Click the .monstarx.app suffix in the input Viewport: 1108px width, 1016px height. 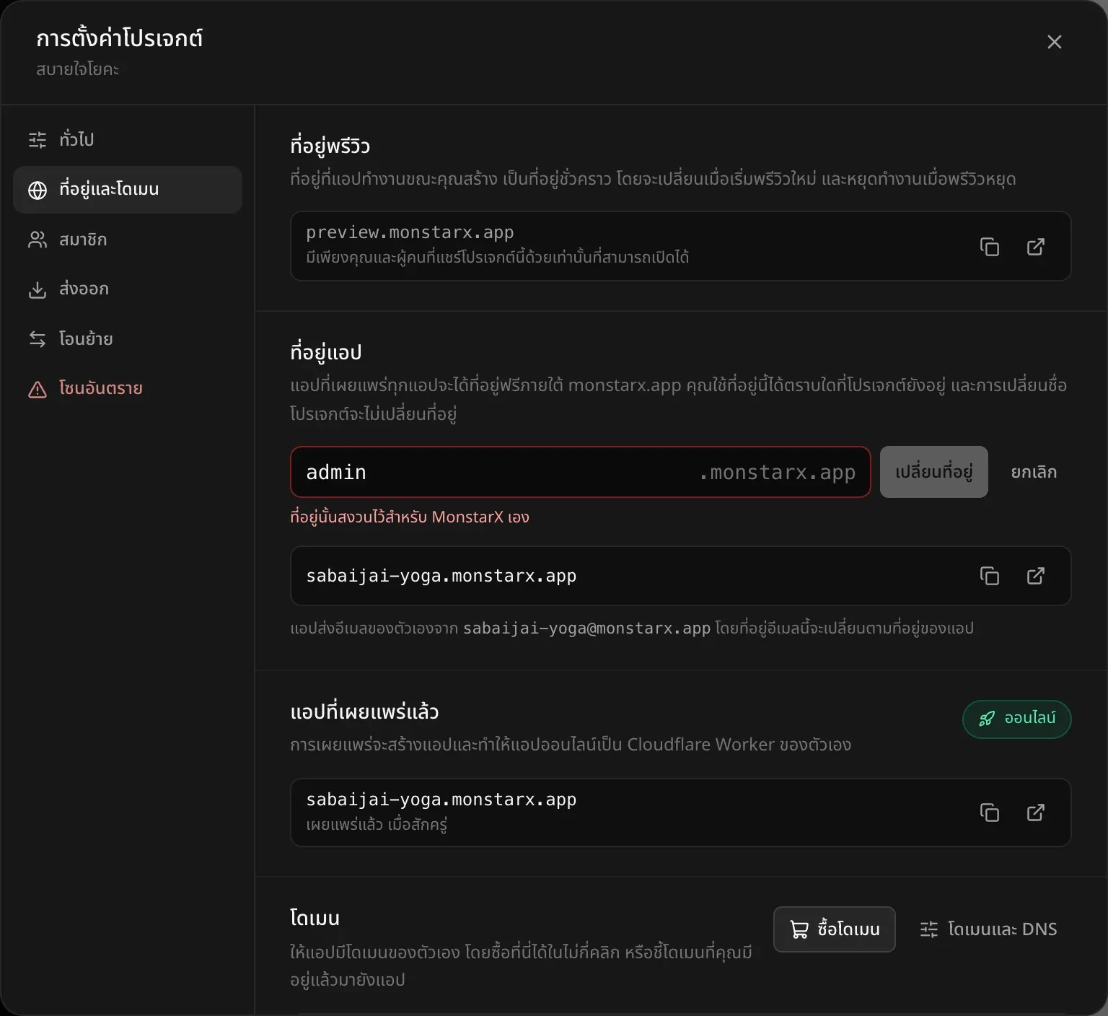pos(777,473)
